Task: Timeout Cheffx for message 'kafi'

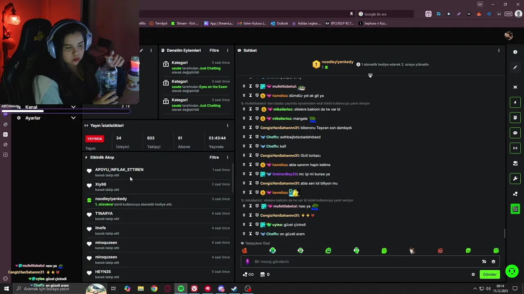Action: (251, 146)
